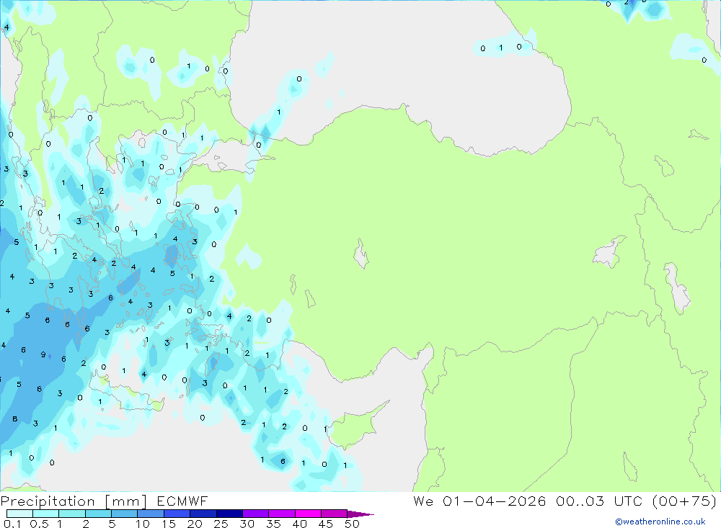This screenshot has height=528, width=721.
Task: Click the 1–2 mm legend color
Action: (72, 514)
